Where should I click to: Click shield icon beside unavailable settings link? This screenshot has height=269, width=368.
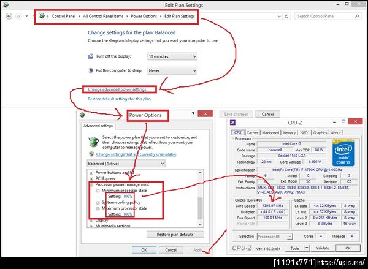click(x=91, y=154)
